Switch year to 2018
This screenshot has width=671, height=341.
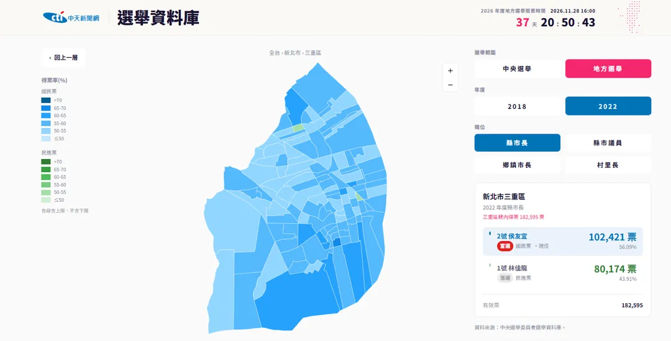point(517,106)
